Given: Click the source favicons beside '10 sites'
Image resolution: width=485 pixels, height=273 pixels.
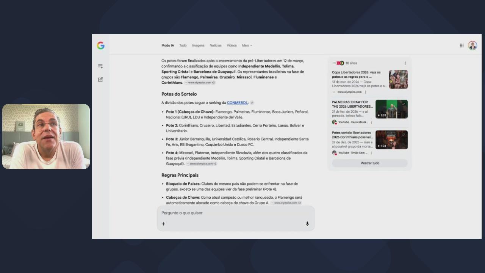Looking at the screenshot, I should (x=338, y=63).
